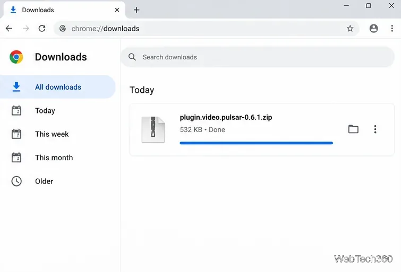Image resolution: width=401 pixels, height=272 pixels.
Task: Click the magnifier icon in search box
Action: pos(132,57)
